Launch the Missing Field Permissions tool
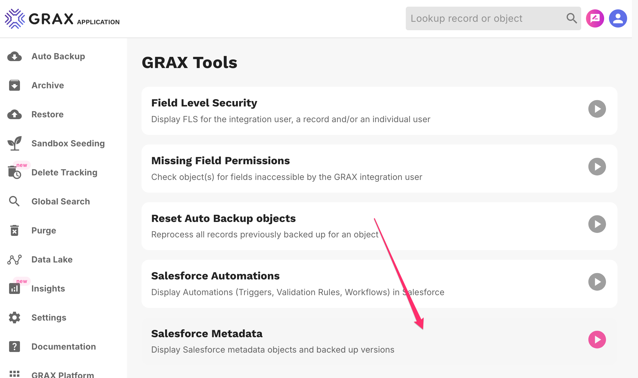 (x=597, y=167)
